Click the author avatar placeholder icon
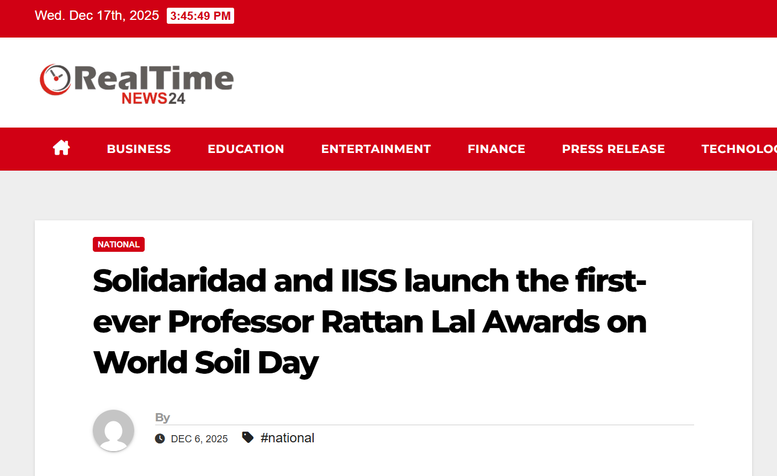 [113, 430]
